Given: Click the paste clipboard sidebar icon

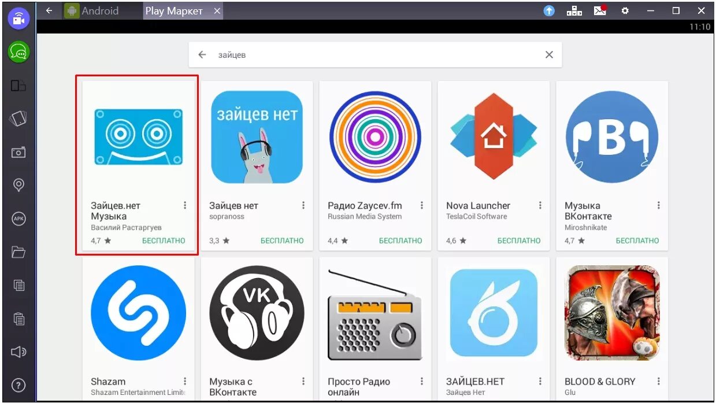Looking at the screenshot, I should (18, 318).
